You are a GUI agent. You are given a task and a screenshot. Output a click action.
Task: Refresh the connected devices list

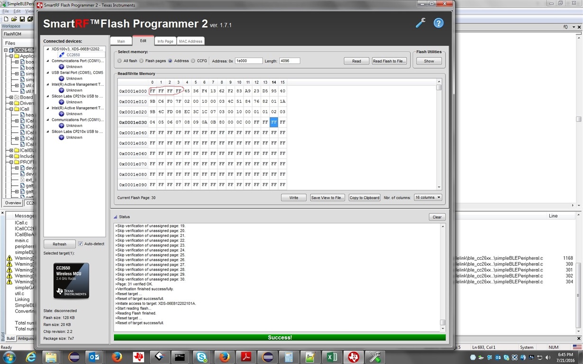[60, 244]
